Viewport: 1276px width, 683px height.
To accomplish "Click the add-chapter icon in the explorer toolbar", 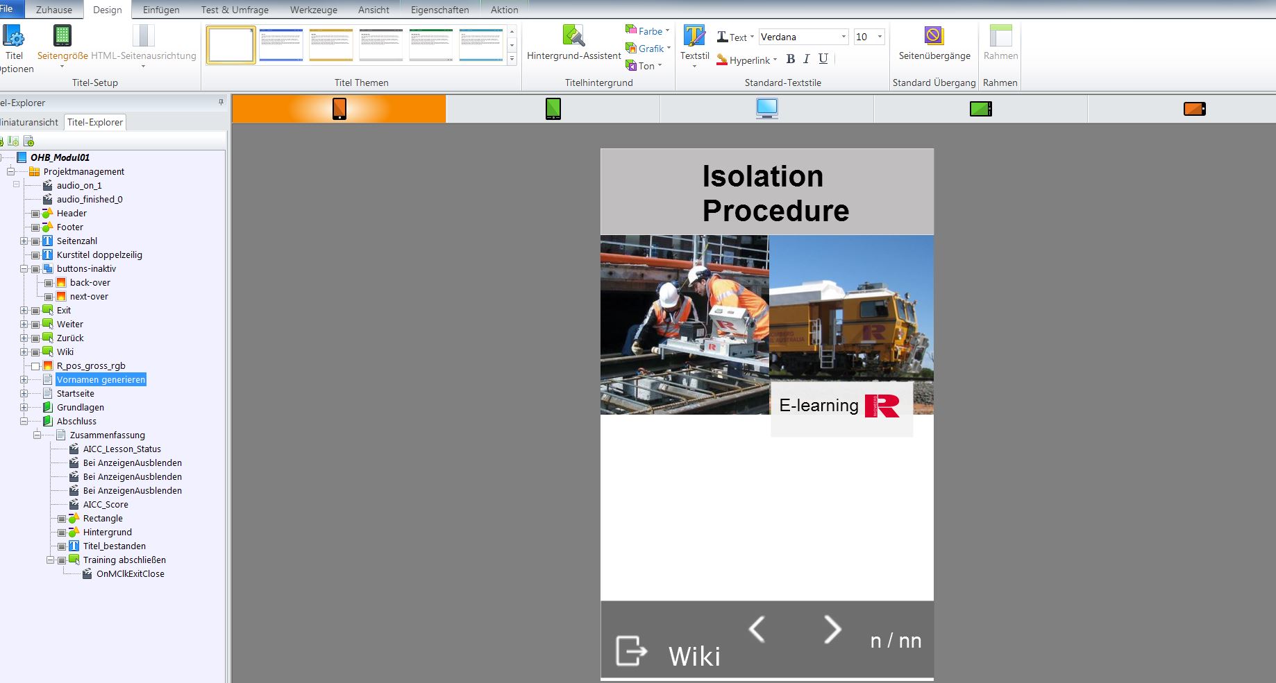I will 13,141.
